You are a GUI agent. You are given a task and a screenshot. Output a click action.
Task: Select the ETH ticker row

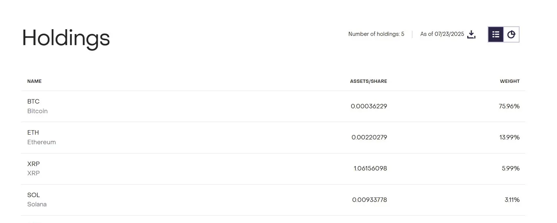[273, 138]
